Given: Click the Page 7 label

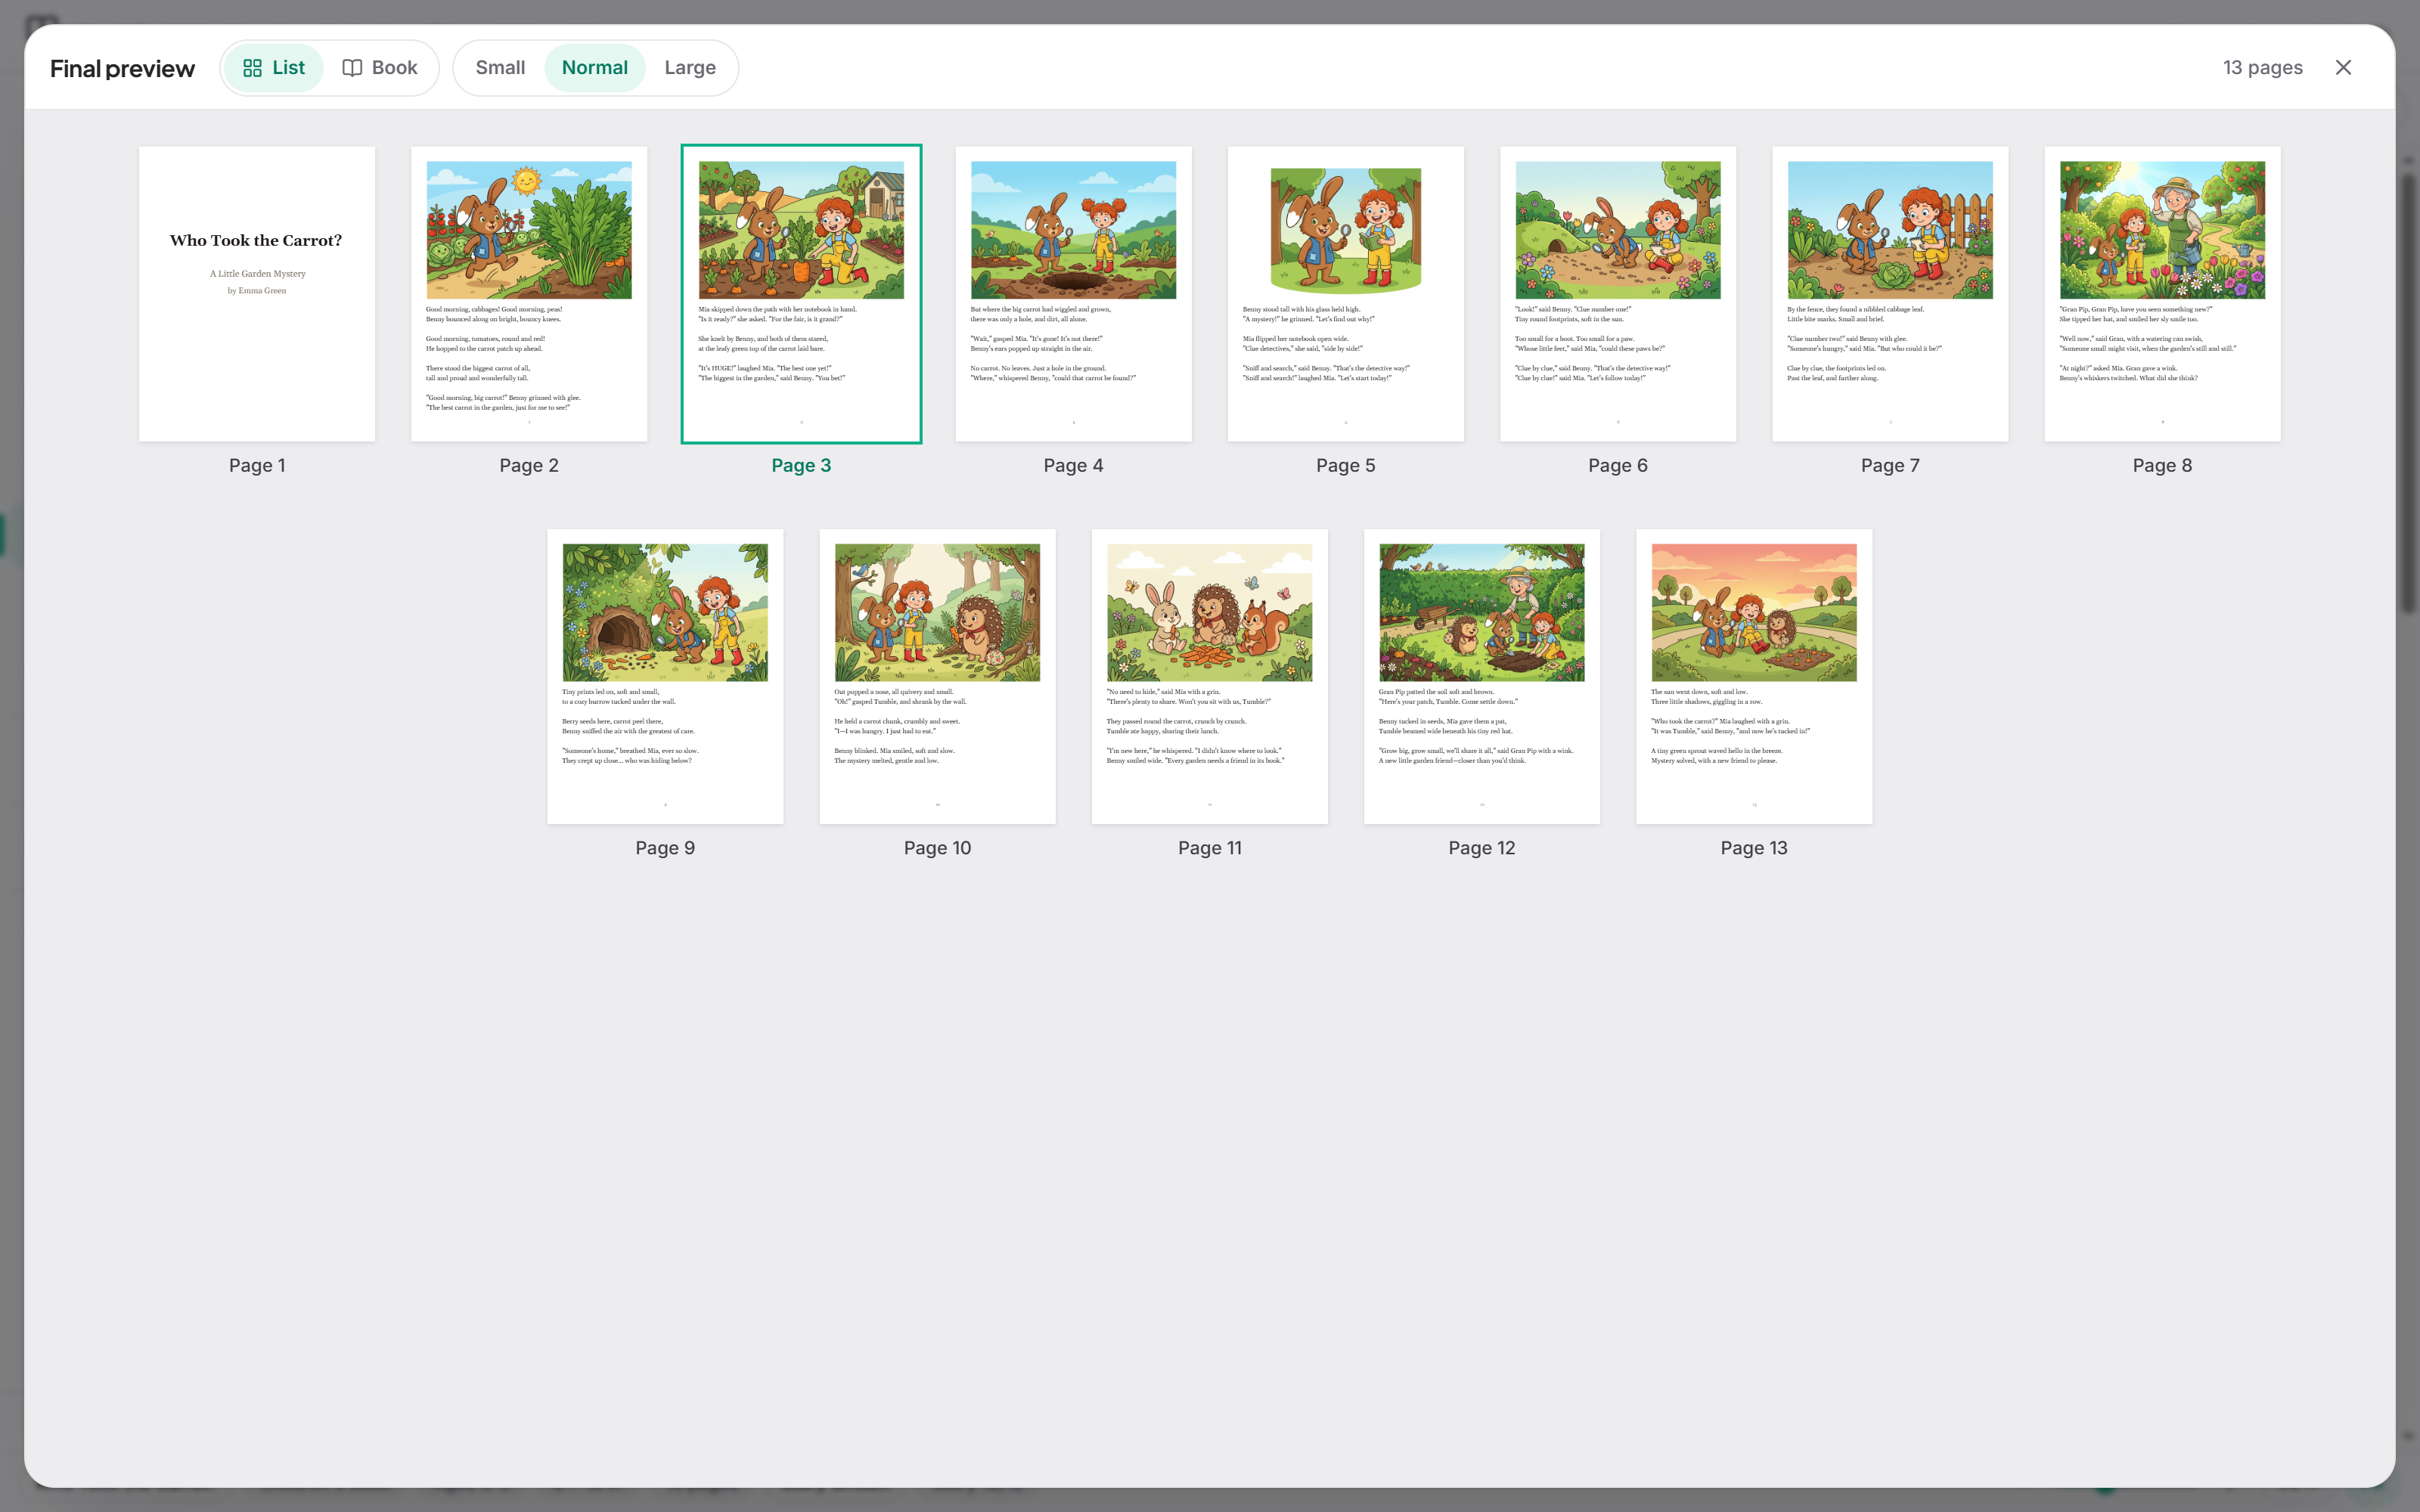Looking at the screenshot, I should (1890, 465).
